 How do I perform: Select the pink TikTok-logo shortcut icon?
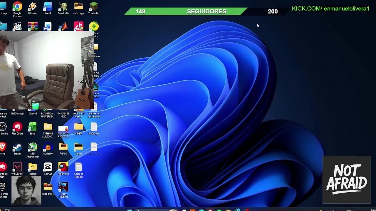click(78, 26)
